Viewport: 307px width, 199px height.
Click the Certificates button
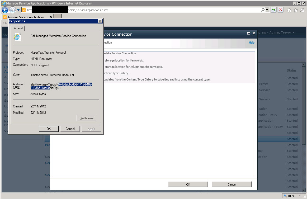87,118
